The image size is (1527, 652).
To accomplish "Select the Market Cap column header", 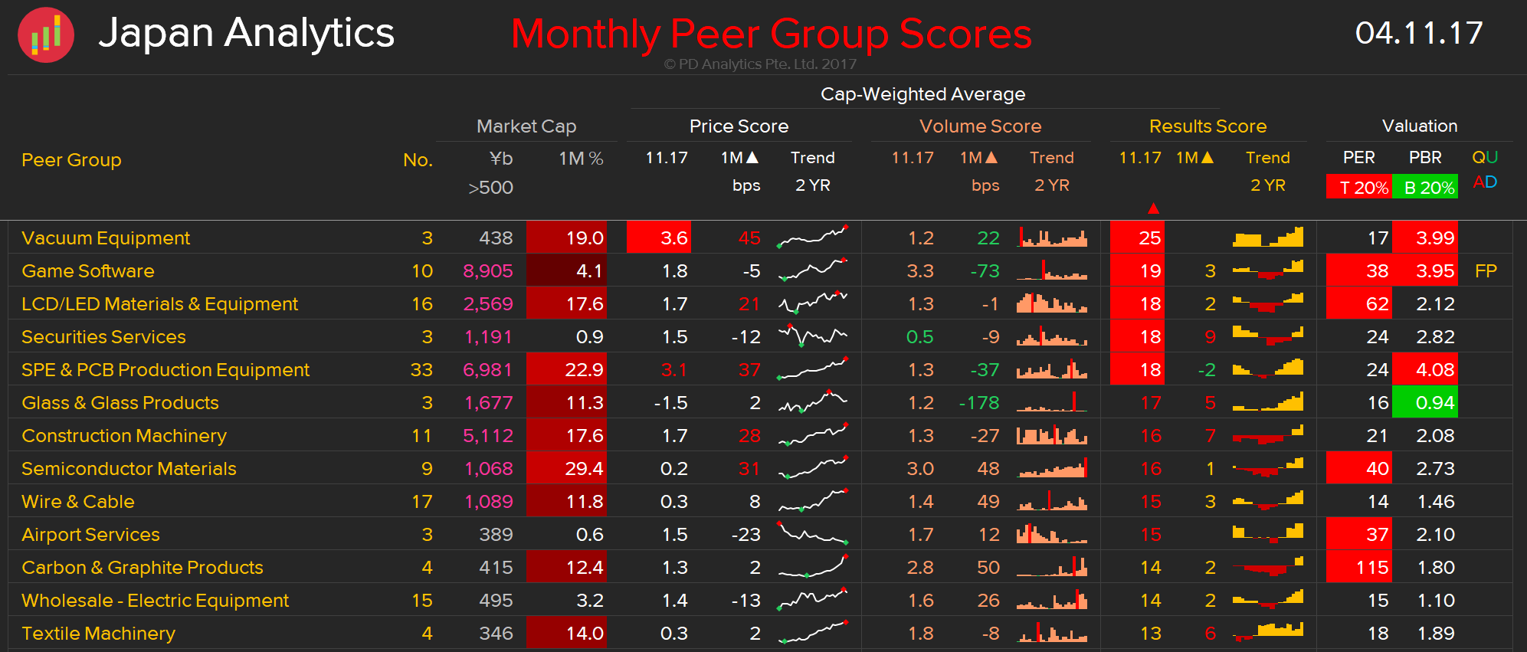I will (526, 126).
